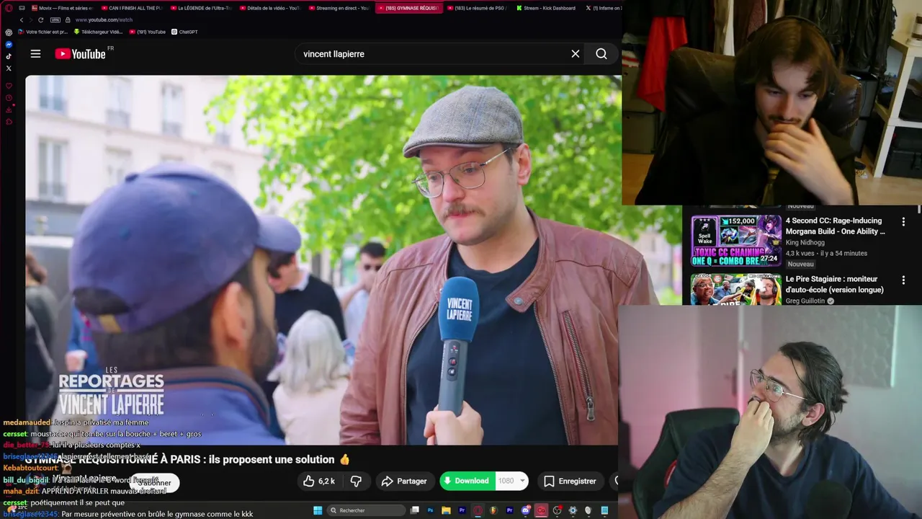Clear the search text with the X icon
The height and width of the screenshot is (519, 922).
click(576, 54)
